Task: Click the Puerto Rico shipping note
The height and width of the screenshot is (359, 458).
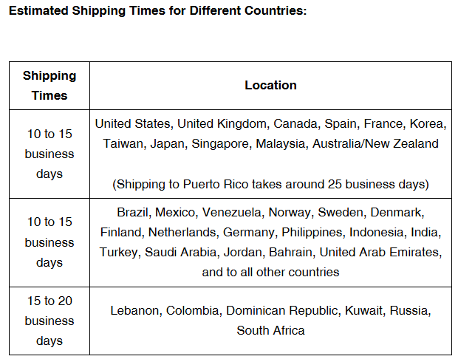Action: (270, 183)
